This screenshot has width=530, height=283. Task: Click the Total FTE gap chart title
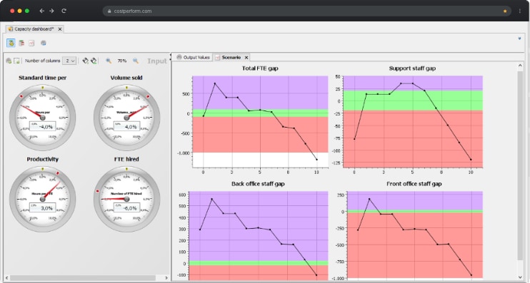pyautogui.click(x=260, y=68)
